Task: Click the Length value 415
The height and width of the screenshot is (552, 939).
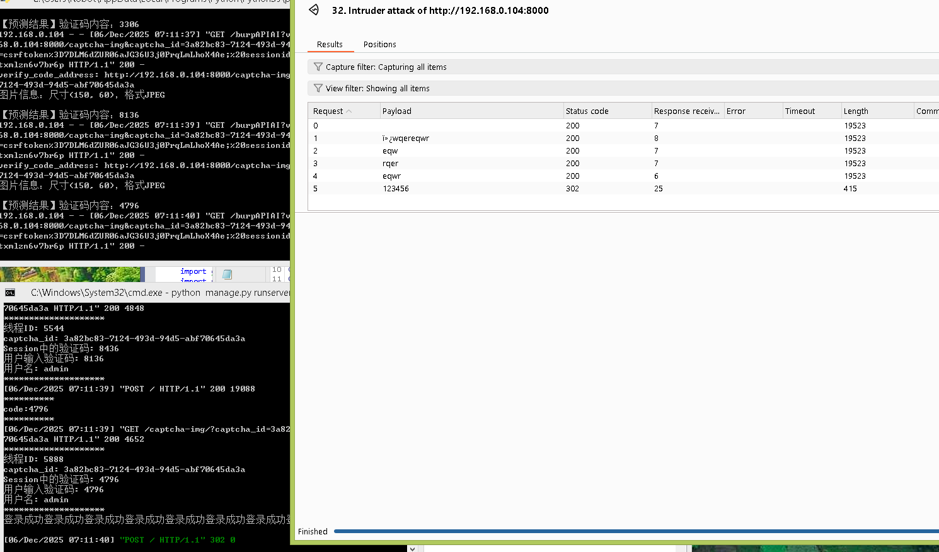Action: [850, 188]
